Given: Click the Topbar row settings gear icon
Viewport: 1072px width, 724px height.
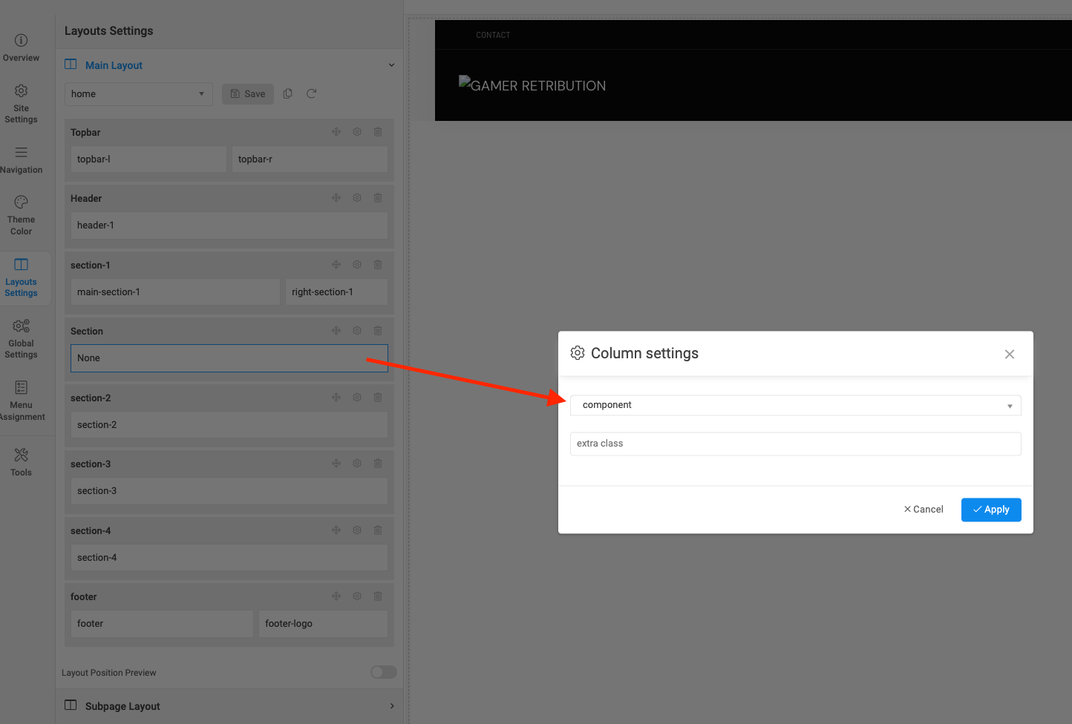Looking at the screenshot, I should click(357, 132).
